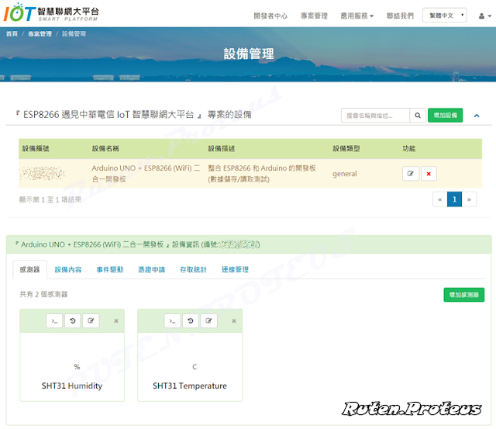This screenshot has height=429, width=496.
Task: Go to 專案管理 breadcrumb link
Action: click(x=40, y=34)
